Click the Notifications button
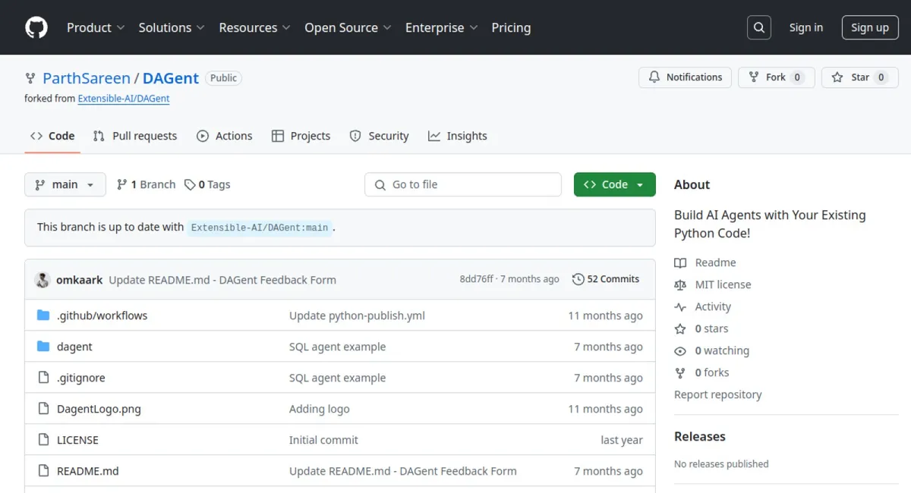 (x=686, y=77)
